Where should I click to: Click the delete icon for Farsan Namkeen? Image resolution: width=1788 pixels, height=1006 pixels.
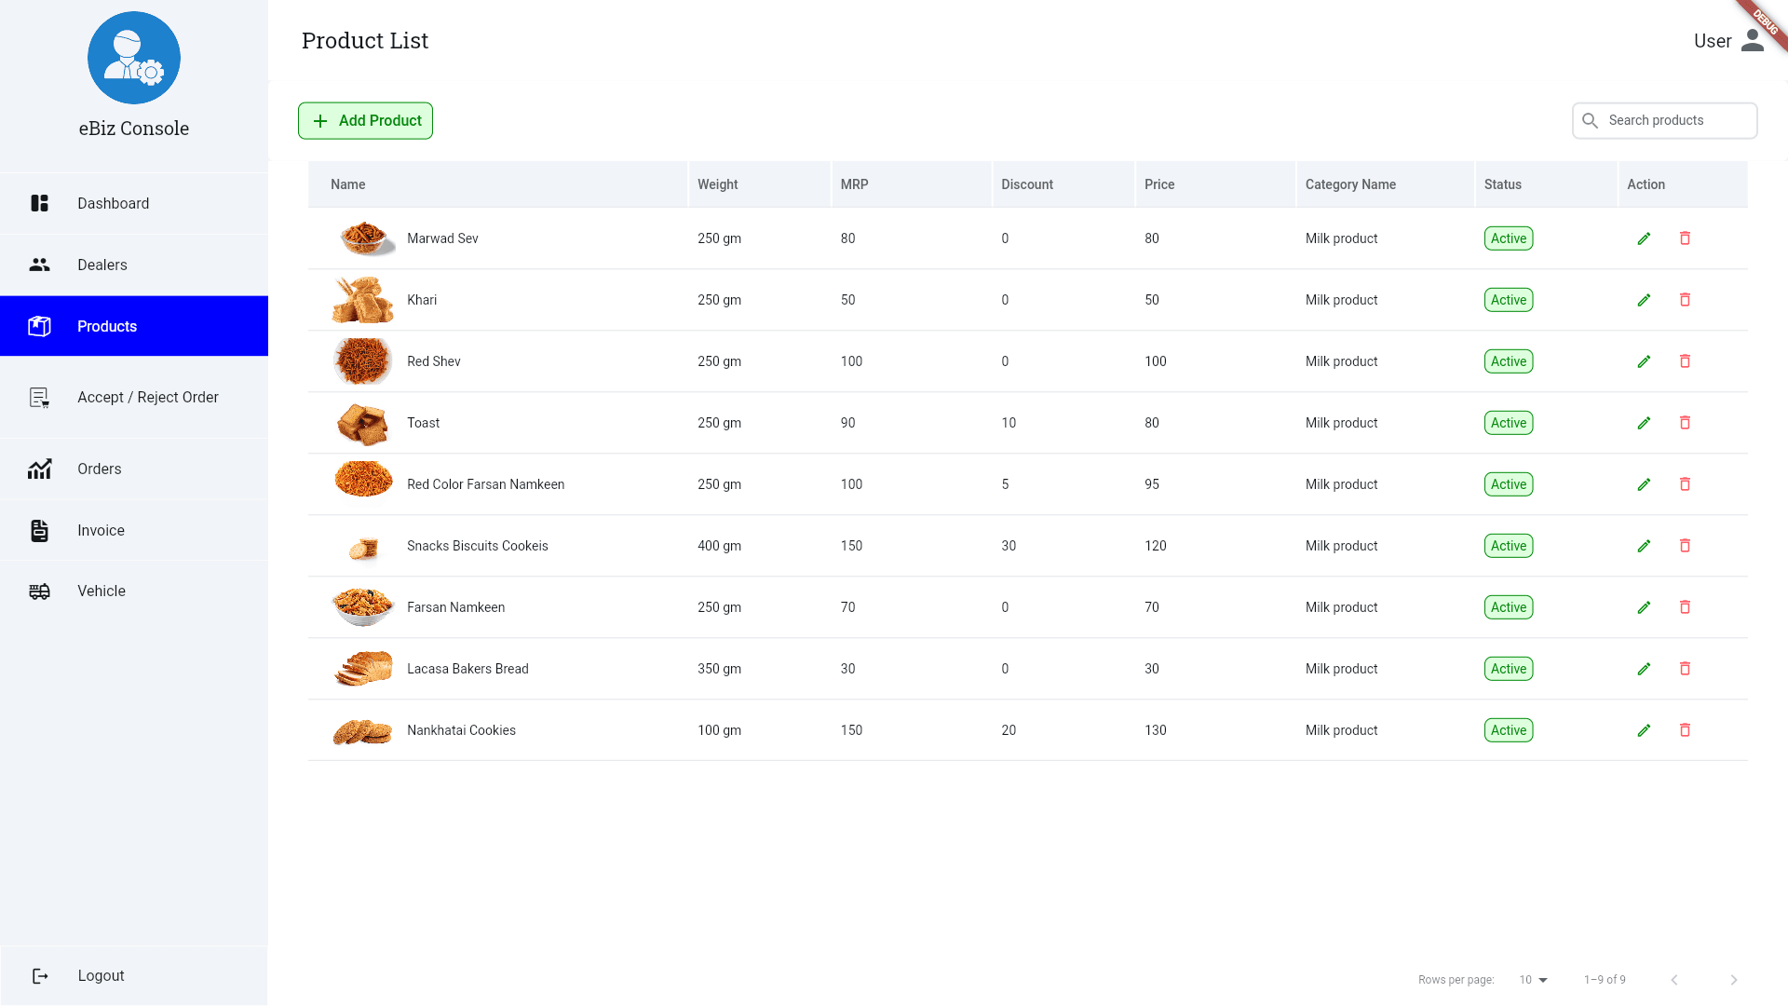(1685, 606)
